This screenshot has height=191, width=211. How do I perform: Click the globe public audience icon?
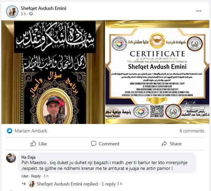pyautogui.click(x=31, y=14)
